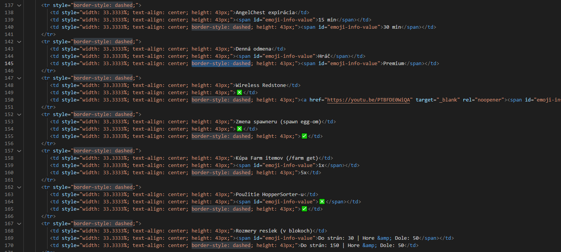Fold the tr block at line 152
This screenshot has width=561, height=252.
(19, 115)
